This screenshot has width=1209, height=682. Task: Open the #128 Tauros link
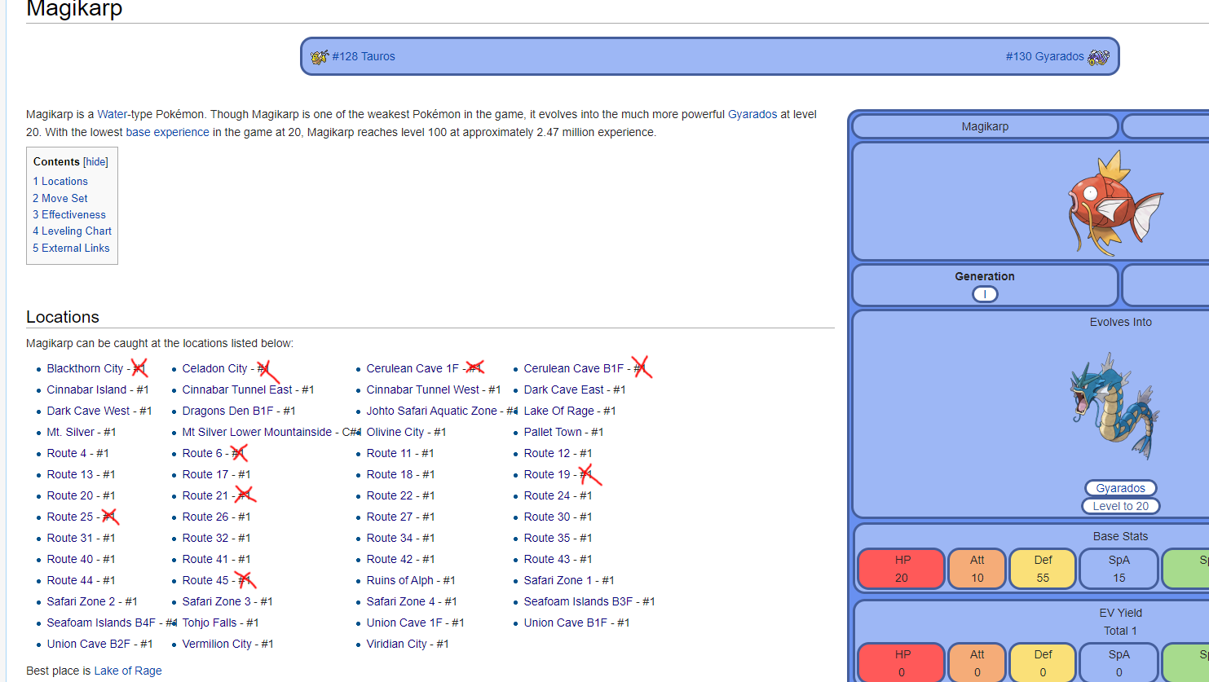click(364, 56)
